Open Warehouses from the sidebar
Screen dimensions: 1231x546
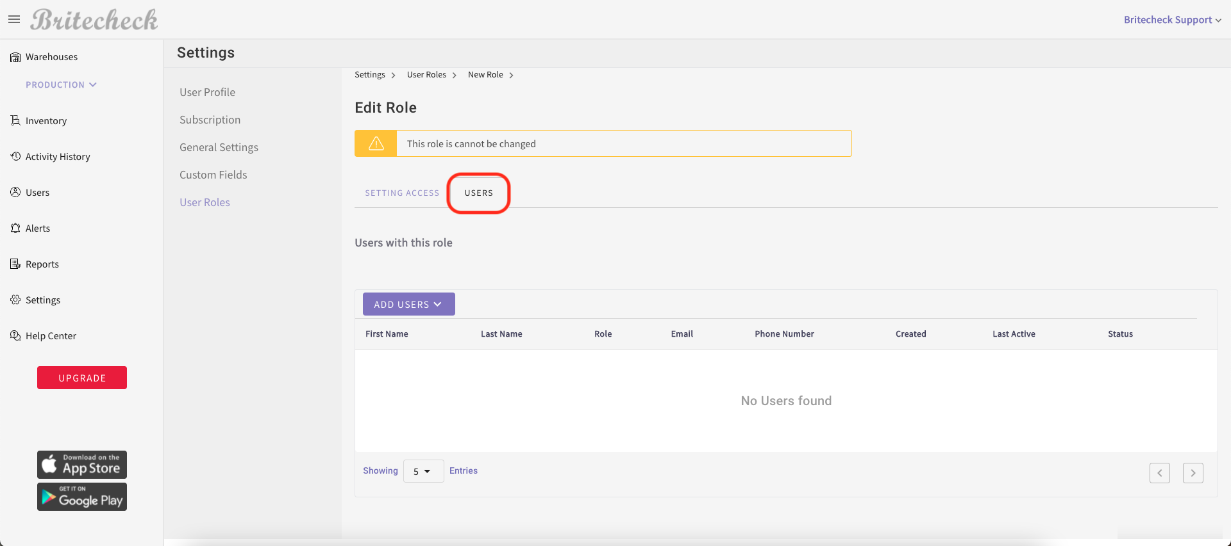(51, 57)
